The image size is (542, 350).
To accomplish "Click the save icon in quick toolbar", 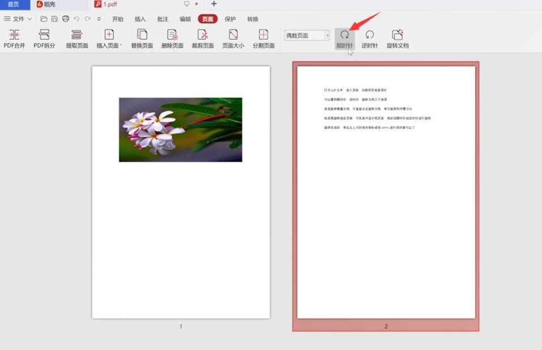I will pyautogui.click(x=54, y=19).
